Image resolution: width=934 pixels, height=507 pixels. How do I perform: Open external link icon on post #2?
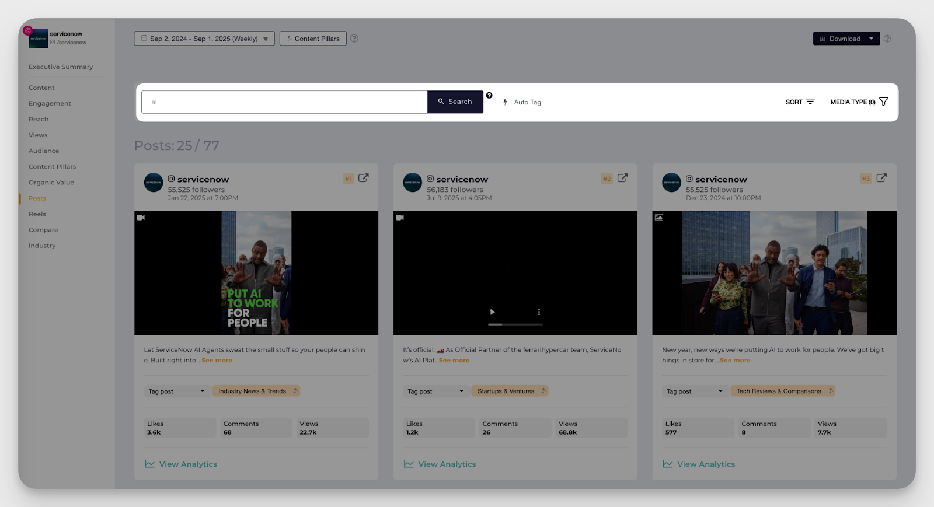pyautogui.click(x=622, y=178)
